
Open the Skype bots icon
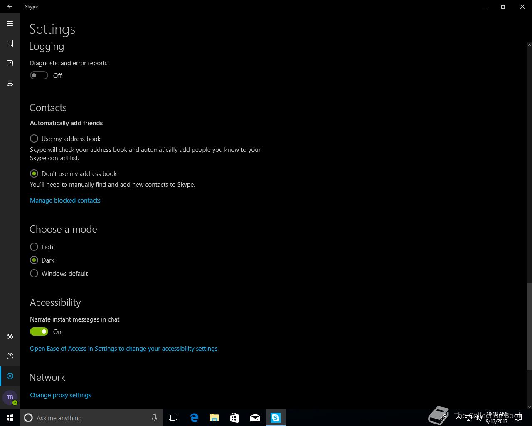10,83
